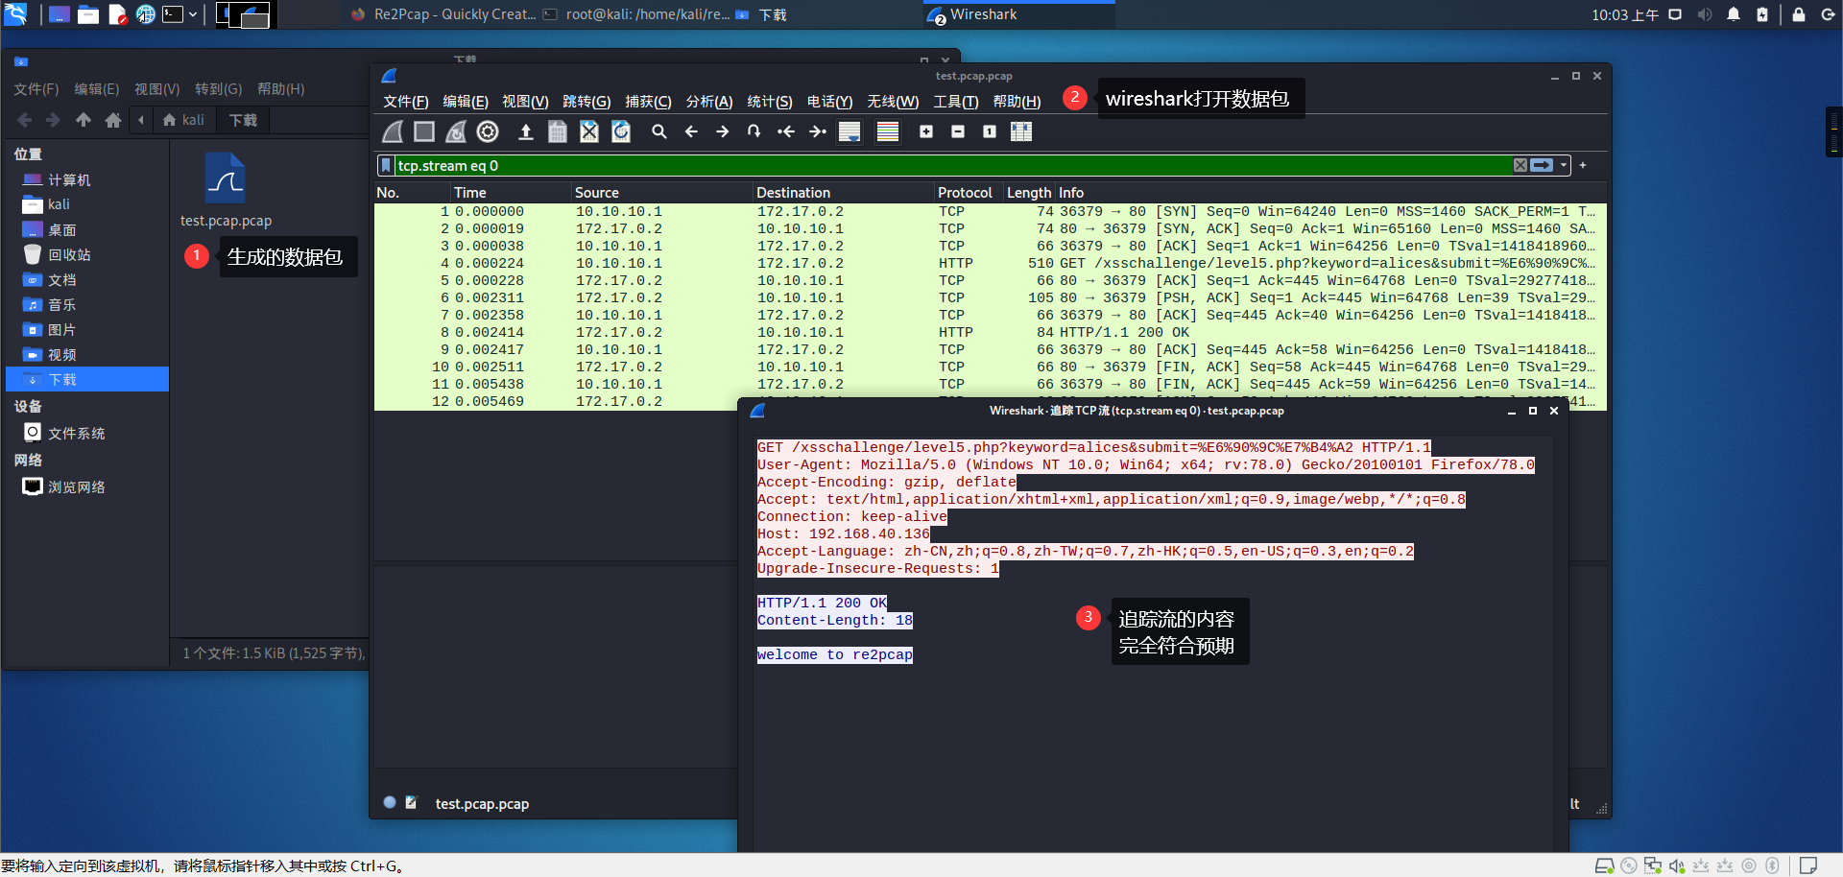Screen dimensions: 1843x877
Task: Open Wireshark 文件(F) menu
Action: point(406,102)
